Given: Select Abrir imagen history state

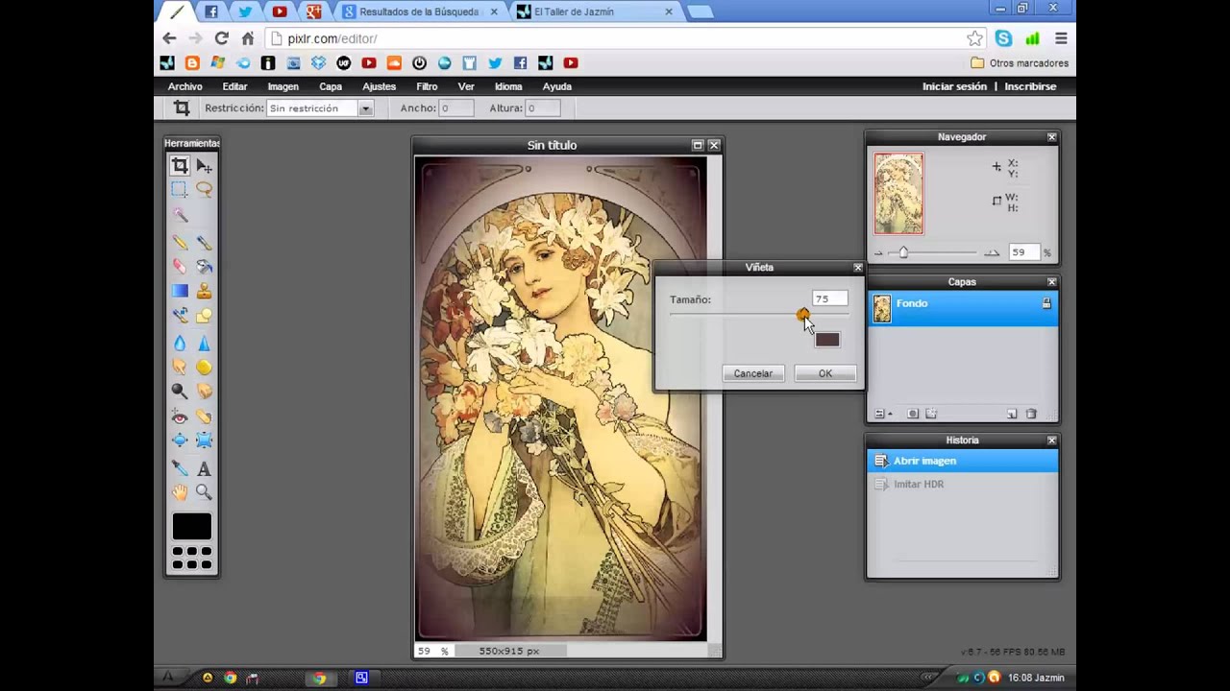Looking at the screenshot, I should [963, 461].
